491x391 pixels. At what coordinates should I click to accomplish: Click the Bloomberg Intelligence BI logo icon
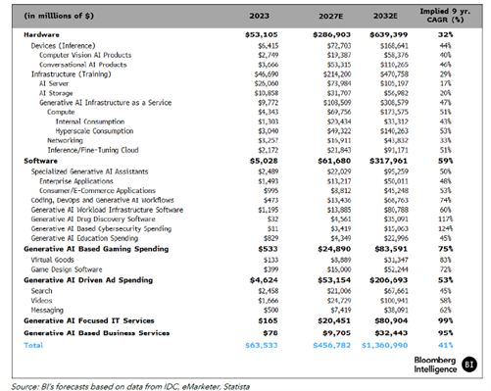[x=469, y=365]
